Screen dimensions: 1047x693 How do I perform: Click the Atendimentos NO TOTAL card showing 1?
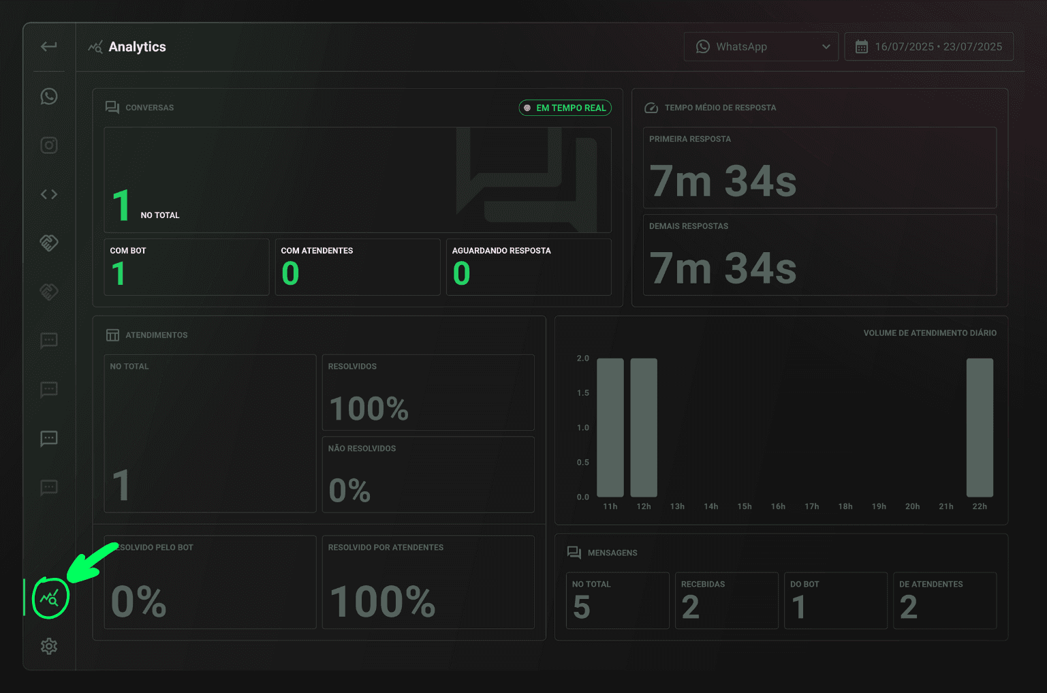coord(210,433)
